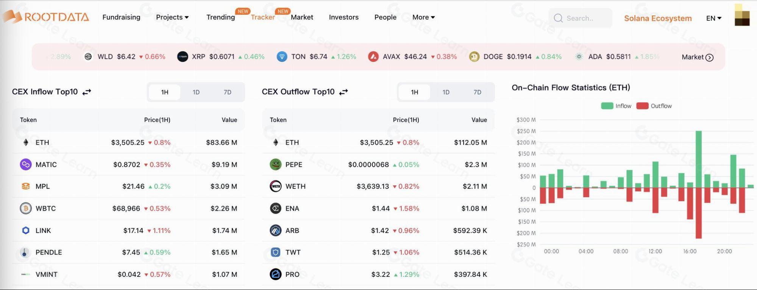Click the RootData logo
Screen dimensions: 757x290
(46, 17)
